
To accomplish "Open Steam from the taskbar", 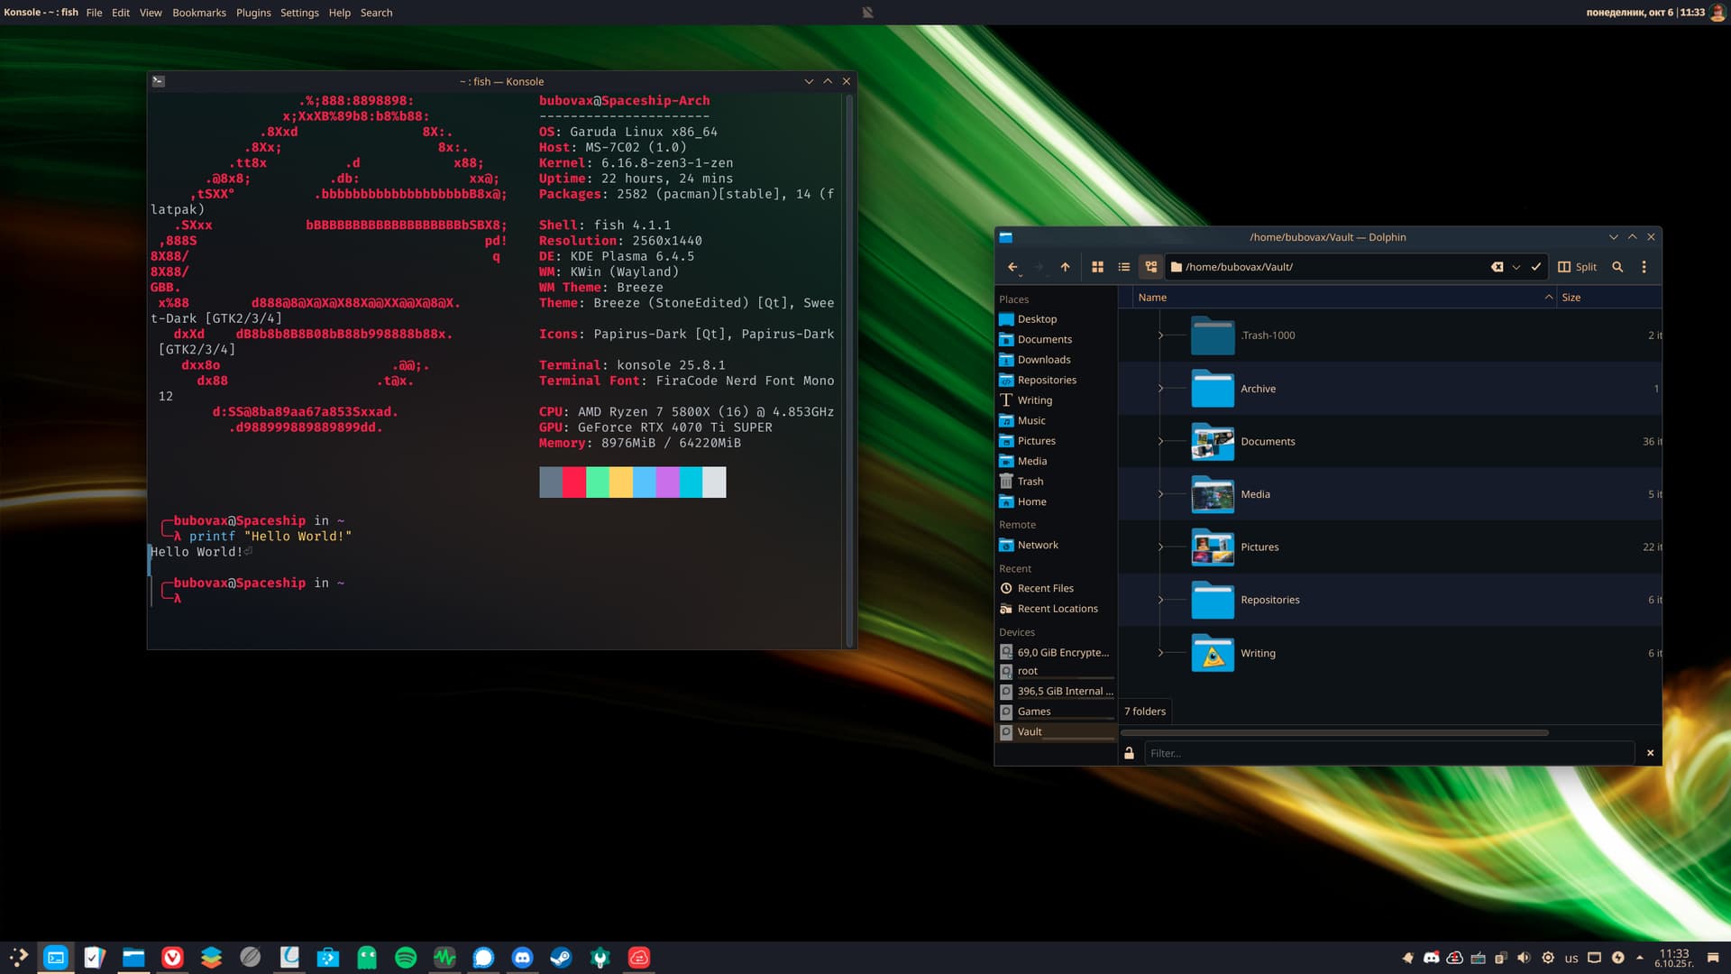I will (x=561, y=958).
